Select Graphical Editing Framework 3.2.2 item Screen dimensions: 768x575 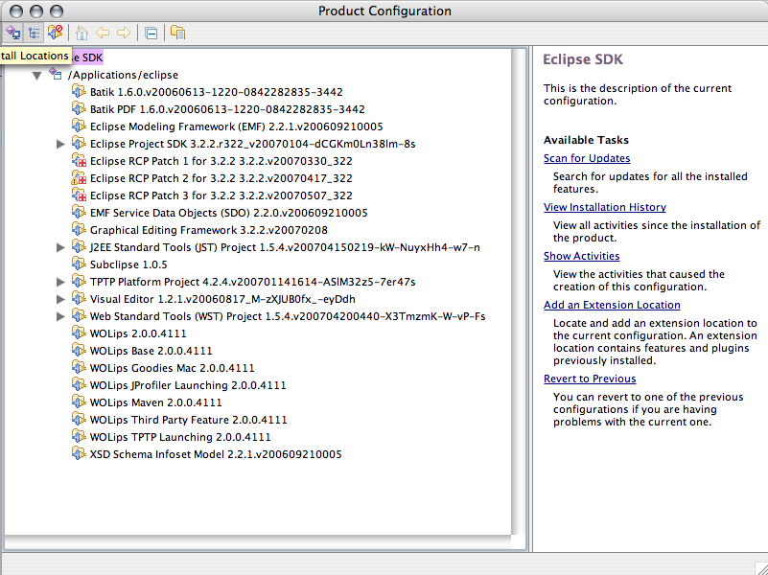coord(208,230)
